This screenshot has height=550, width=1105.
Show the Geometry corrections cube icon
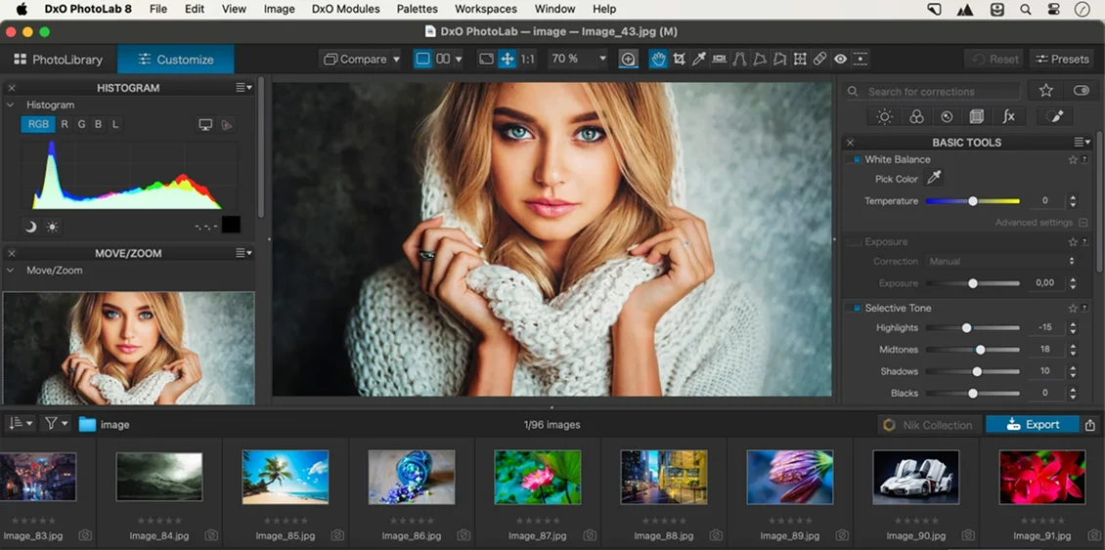pyautogui.click(x=977, y=117)
